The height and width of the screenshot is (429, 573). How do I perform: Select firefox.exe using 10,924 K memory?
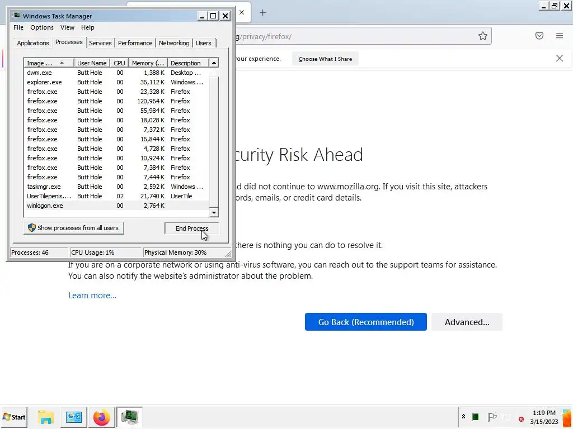coord(116,158)
